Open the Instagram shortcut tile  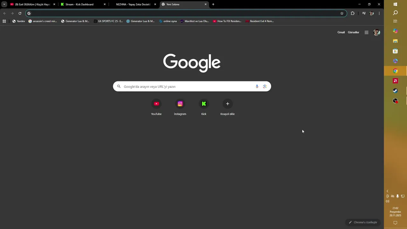[x=180, y=107]
